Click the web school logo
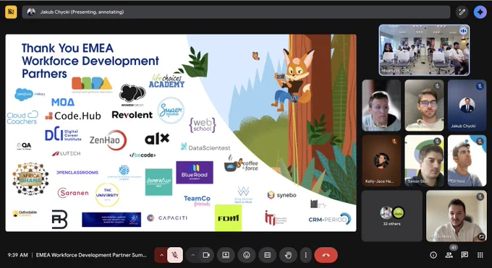 pyautogui.click(x=203, y=125)
